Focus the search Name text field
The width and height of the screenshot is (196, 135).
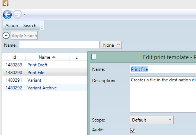coord(59,45)
